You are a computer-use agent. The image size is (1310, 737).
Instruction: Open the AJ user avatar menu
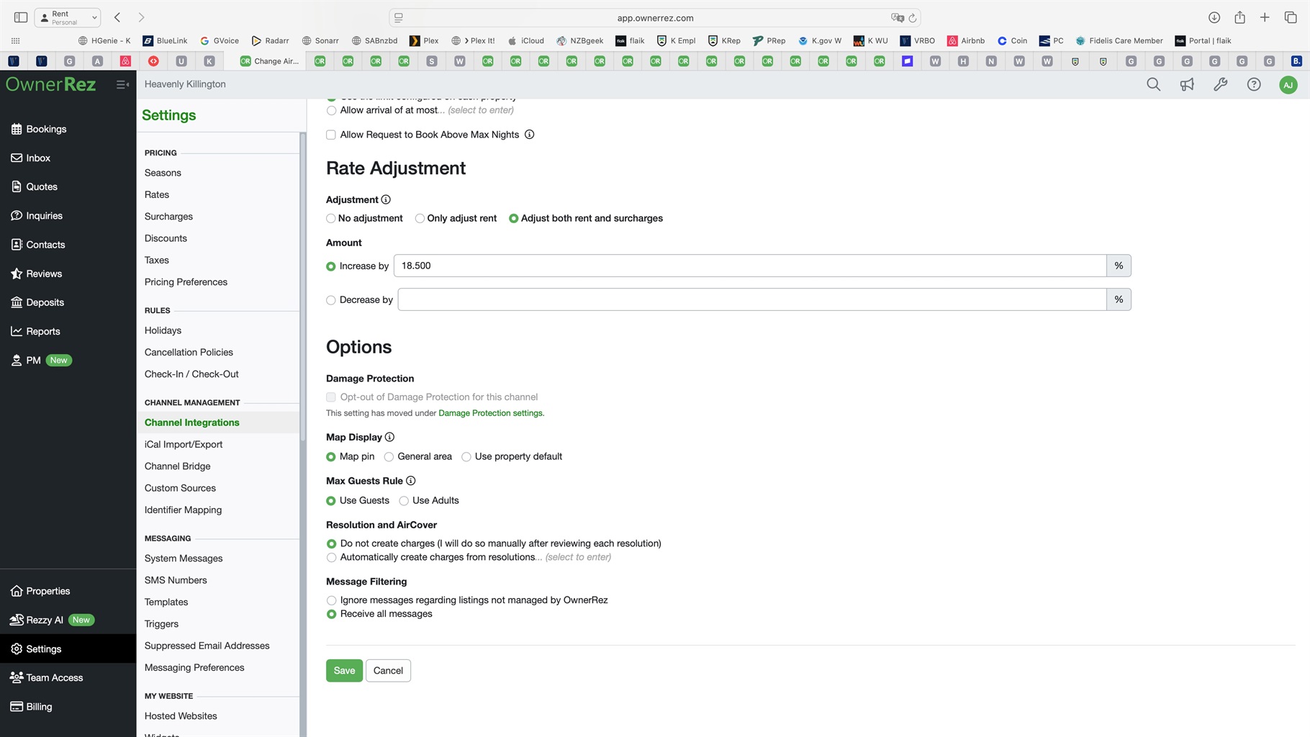pyautogui.click(x=1288, y=85)
